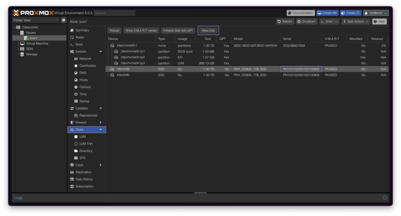Click the Proxmox logo

coord(33,13)
